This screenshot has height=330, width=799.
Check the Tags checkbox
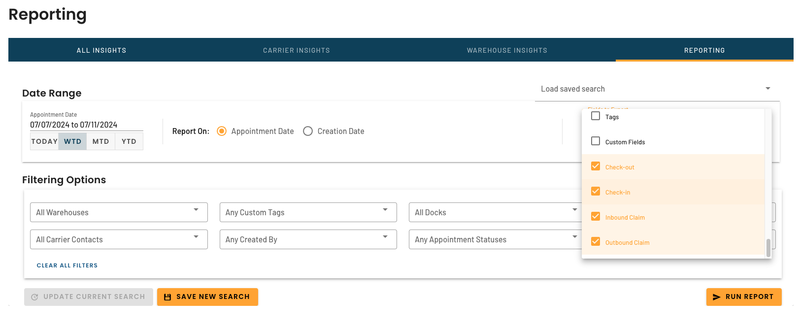596,116
